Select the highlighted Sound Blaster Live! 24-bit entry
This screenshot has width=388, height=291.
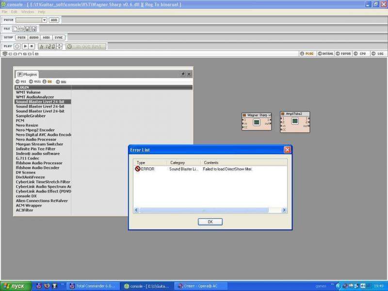(x=43, y=102)
